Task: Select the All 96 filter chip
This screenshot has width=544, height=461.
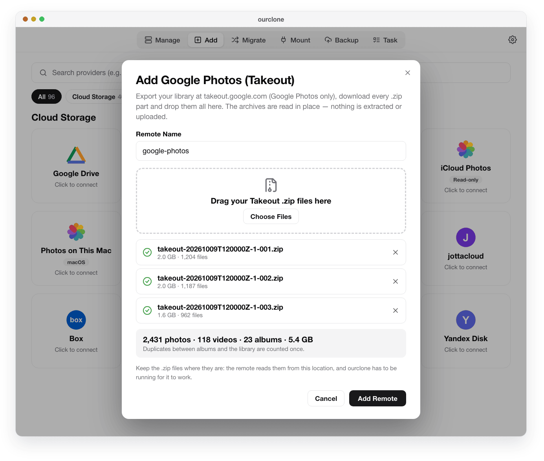Action: pyautogui.click(x=46, y=97)
